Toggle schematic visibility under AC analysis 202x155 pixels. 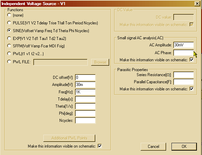tap(191, 60)
